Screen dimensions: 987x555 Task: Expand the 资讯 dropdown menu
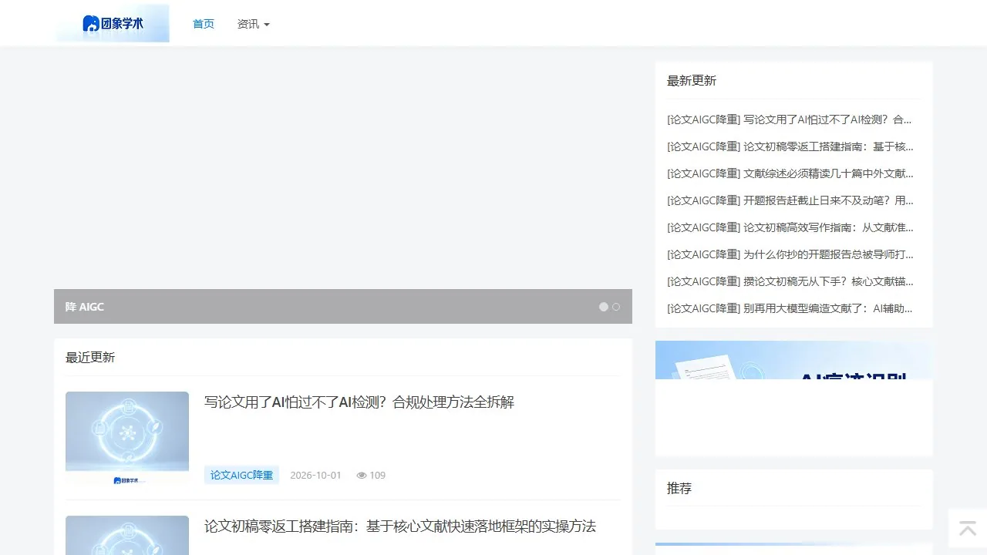tap(254, 24)
